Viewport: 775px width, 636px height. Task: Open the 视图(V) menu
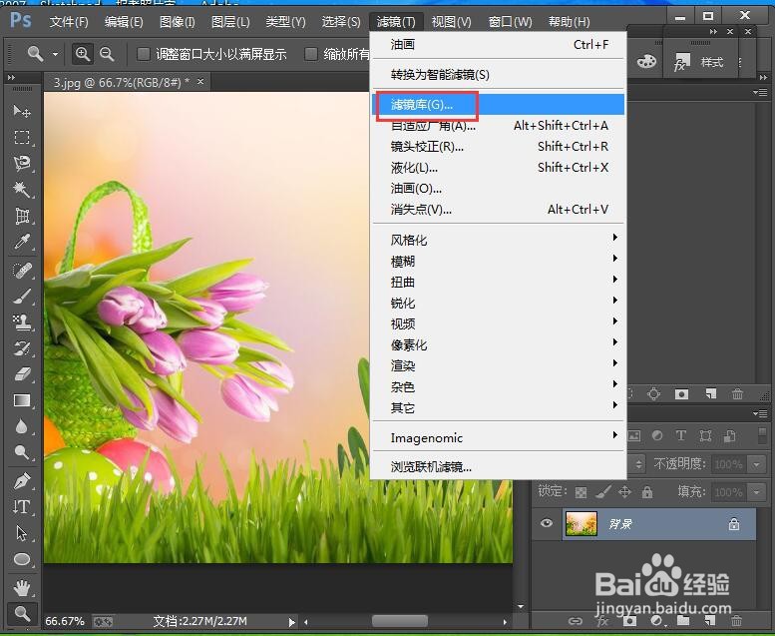click(x=451, y=22)
